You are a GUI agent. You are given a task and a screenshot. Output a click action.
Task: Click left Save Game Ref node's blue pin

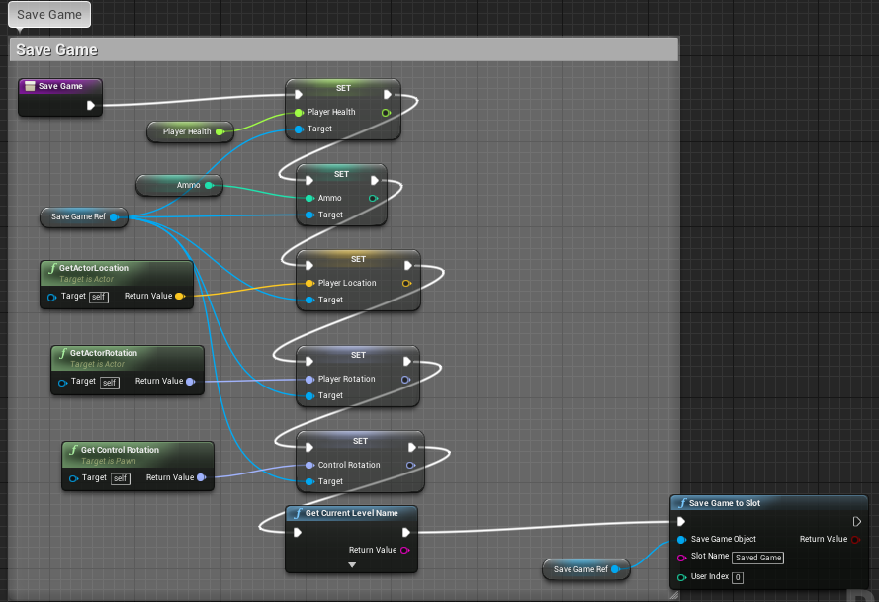coord(114,216)
